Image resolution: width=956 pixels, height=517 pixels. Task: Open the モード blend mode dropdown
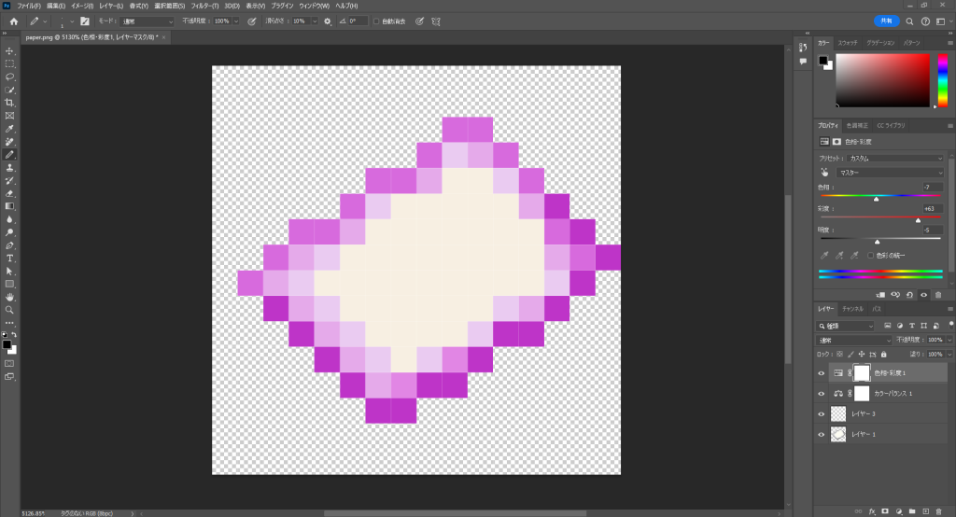[x=148, y=21]
